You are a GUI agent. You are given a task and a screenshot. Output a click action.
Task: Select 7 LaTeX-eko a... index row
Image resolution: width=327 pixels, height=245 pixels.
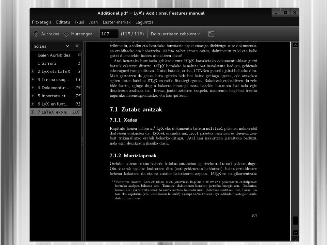pos(56,112)
